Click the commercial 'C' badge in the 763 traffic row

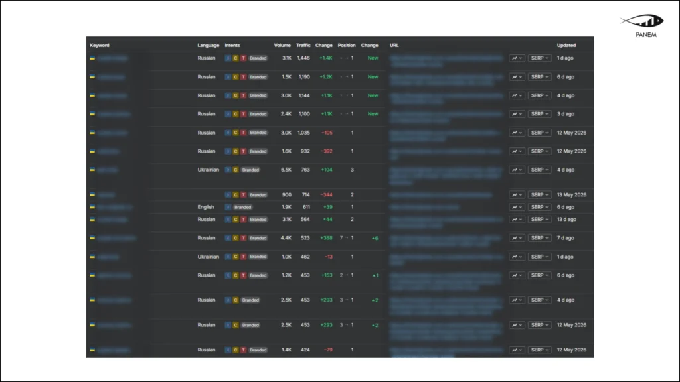tap(236, 170)
